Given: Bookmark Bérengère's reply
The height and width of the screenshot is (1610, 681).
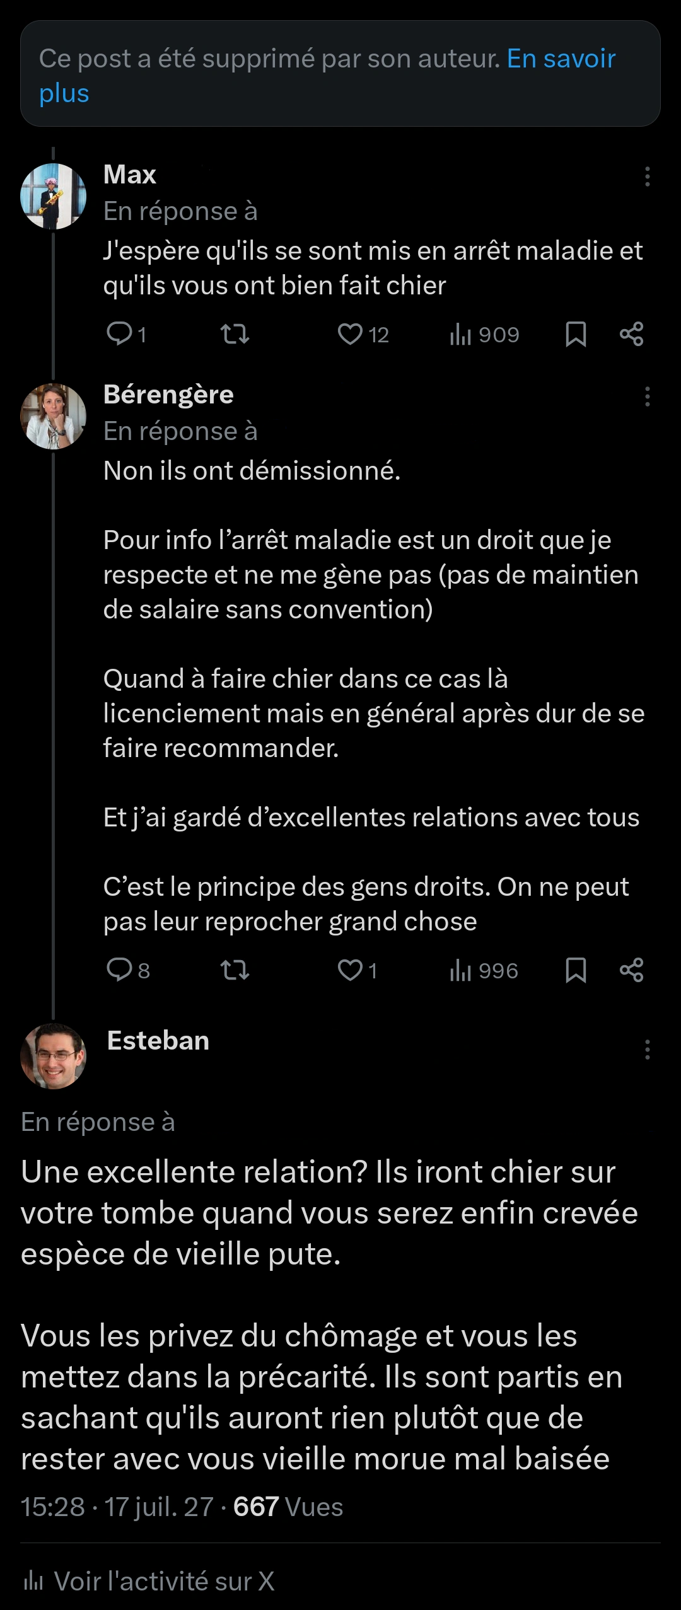Looking at the screenshot, I should [576, 970].
